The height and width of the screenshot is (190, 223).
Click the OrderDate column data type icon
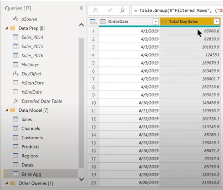tap(103, 22)
